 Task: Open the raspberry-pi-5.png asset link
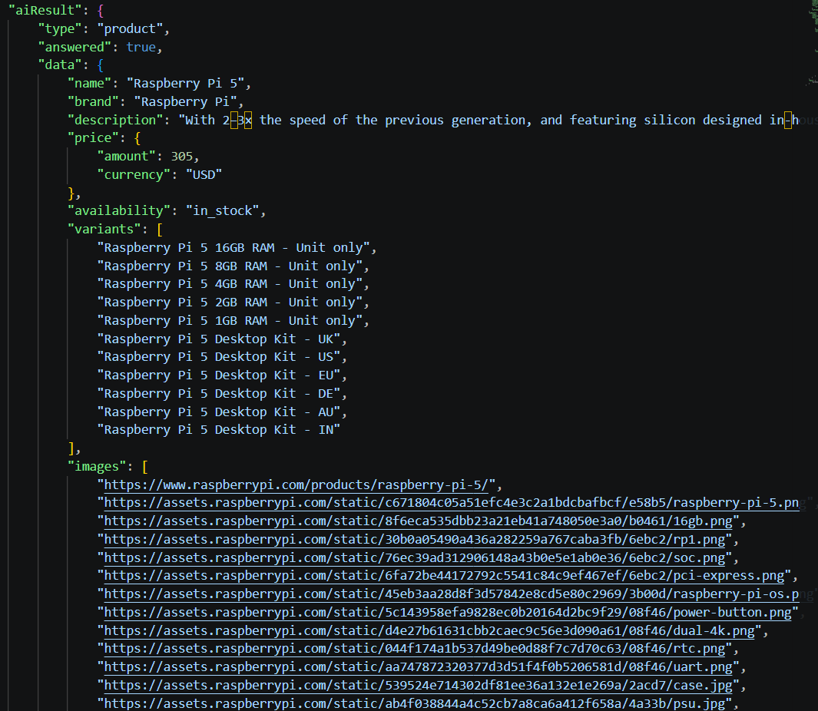point(452,503)
